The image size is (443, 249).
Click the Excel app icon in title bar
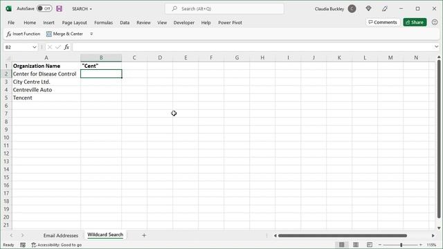pyautogui.click(x=8, y=9)
